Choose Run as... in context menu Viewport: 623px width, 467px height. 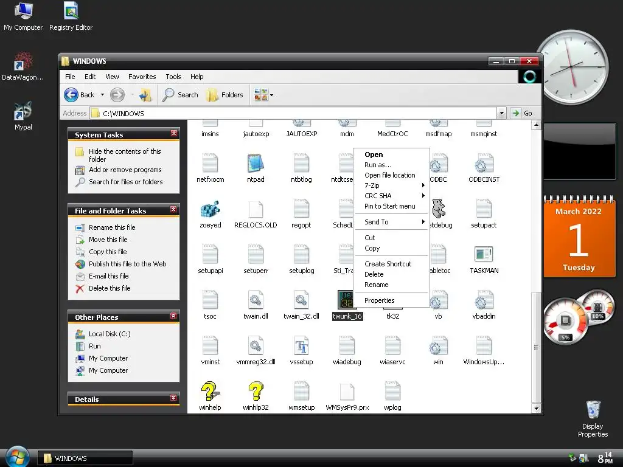[x=391, y=165]
